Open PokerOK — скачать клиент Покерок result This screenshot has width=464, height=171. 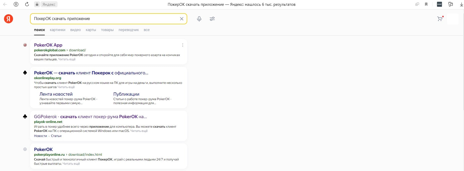(91, 73)
